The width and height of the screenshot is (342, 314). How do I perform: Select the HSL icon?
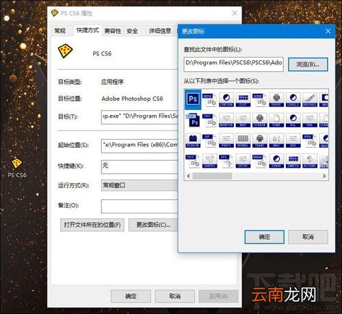coord(293,120)
